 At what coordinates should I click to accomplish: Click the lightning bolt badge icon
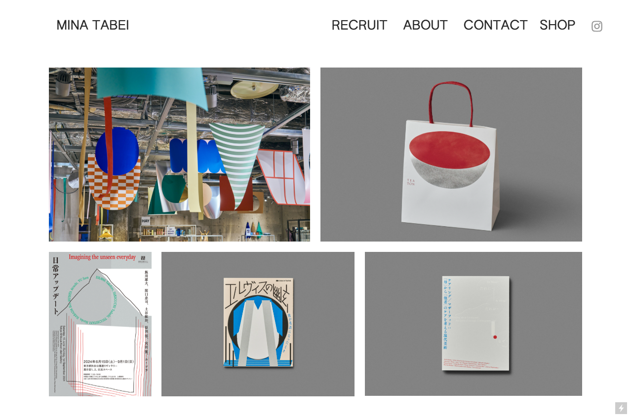click(x=621, y=408)
